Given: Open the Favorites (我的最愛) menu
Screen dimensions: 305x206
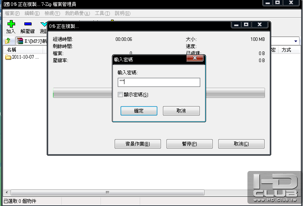Looking at the screenshot, I should click(77, 13).
